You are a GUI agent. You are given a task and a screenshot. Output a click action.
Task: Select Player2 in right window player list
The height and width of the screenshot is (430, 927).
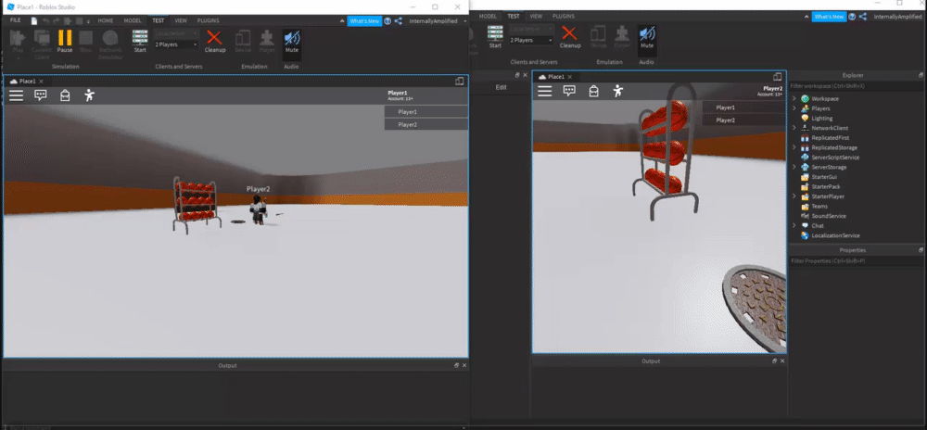(744, 120)
